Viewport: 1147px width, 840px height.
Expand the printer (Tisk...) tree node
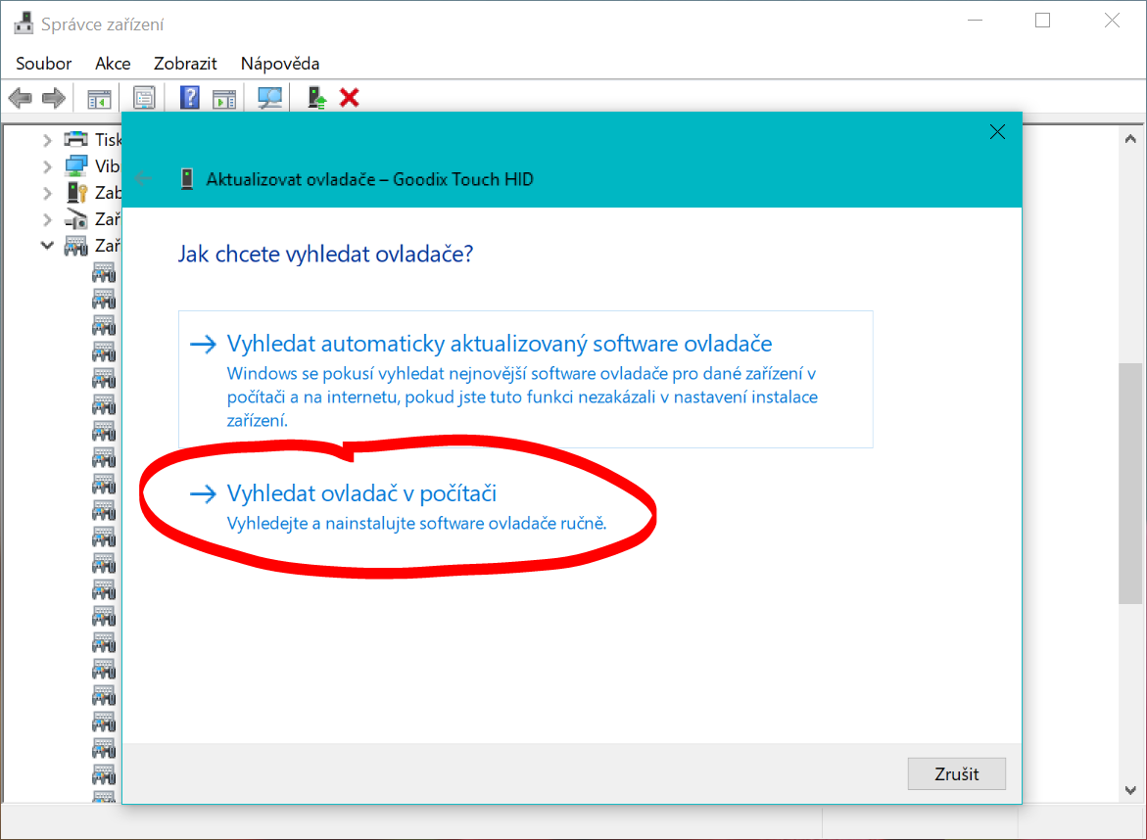pyautogui.click(x=47, y=140)
